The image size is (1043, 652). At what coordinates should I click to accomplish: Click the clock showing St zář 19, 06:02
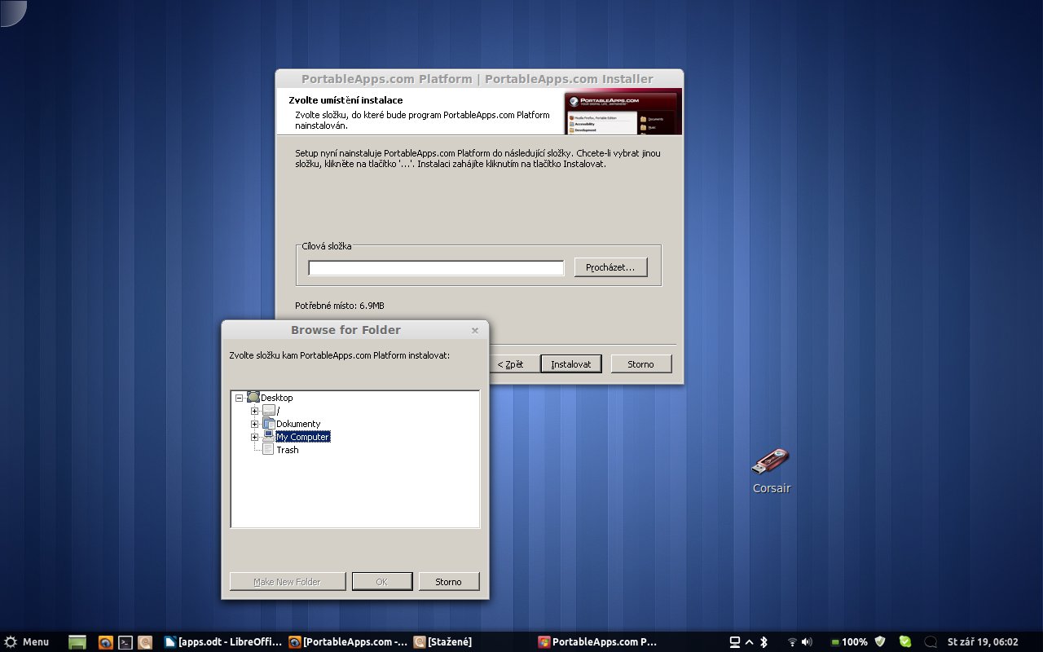pos(983,642)
